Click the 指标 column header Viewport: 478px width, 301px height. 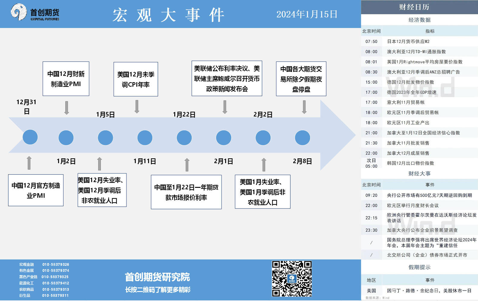coord(430,31)
